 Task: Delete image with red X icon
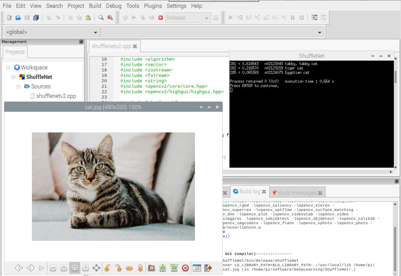pos(185,268)
